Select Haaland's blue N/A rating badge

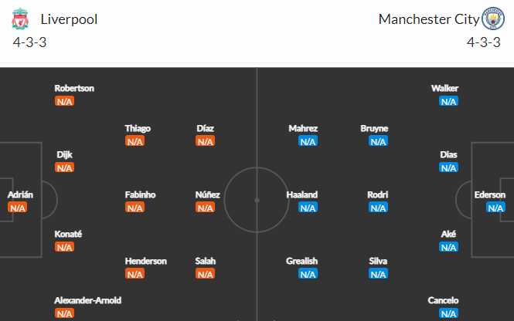tap(308, 208)
